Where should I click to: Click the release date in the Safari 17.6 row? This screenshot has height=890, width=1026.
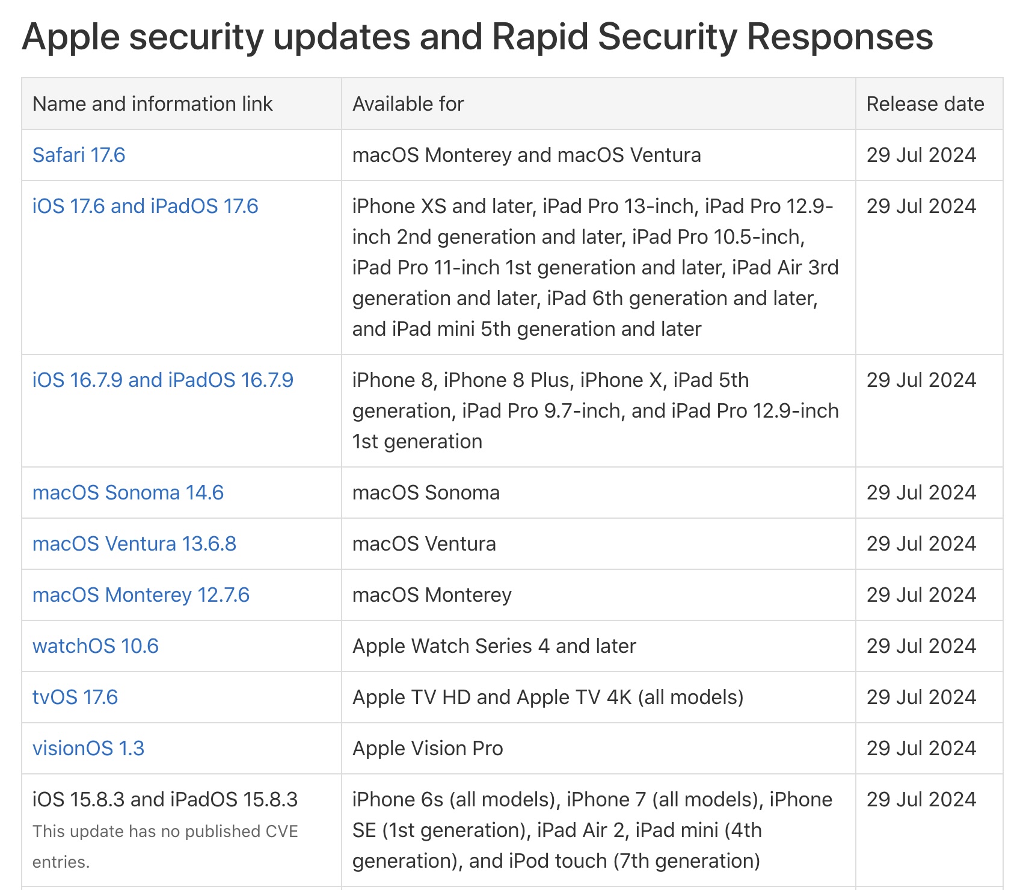coord(921,155)
